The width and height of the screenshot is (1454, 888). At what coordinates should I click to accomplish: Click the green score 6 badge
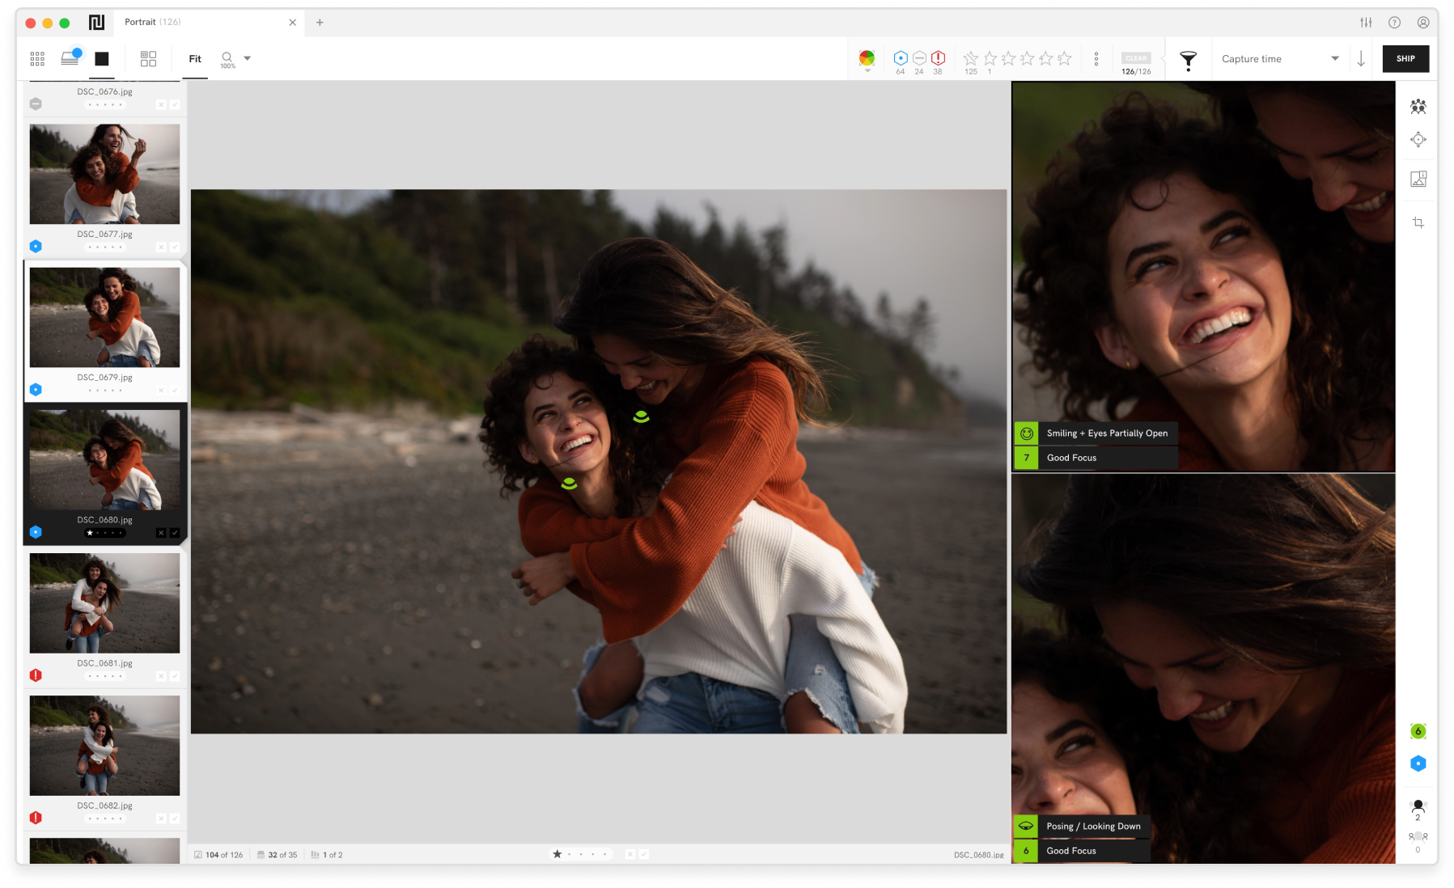click(x=1418, y=731)
